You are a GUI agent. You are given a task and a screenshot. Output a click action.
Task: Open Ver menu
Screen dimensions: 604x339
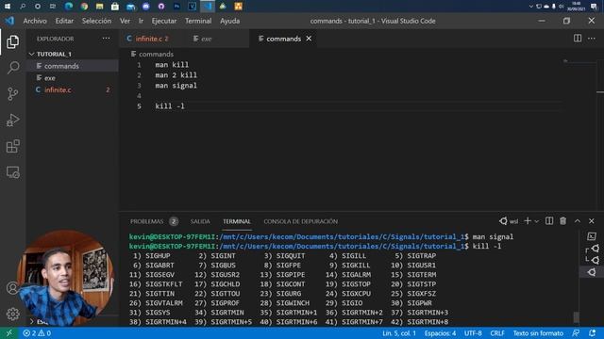coord(125,21)
